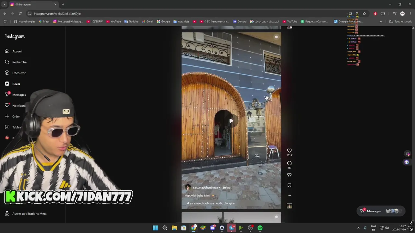The width and height of the screenshot is (415, 233).
Task: Share the reel via paper plane icon
Action: pos(289,175)
